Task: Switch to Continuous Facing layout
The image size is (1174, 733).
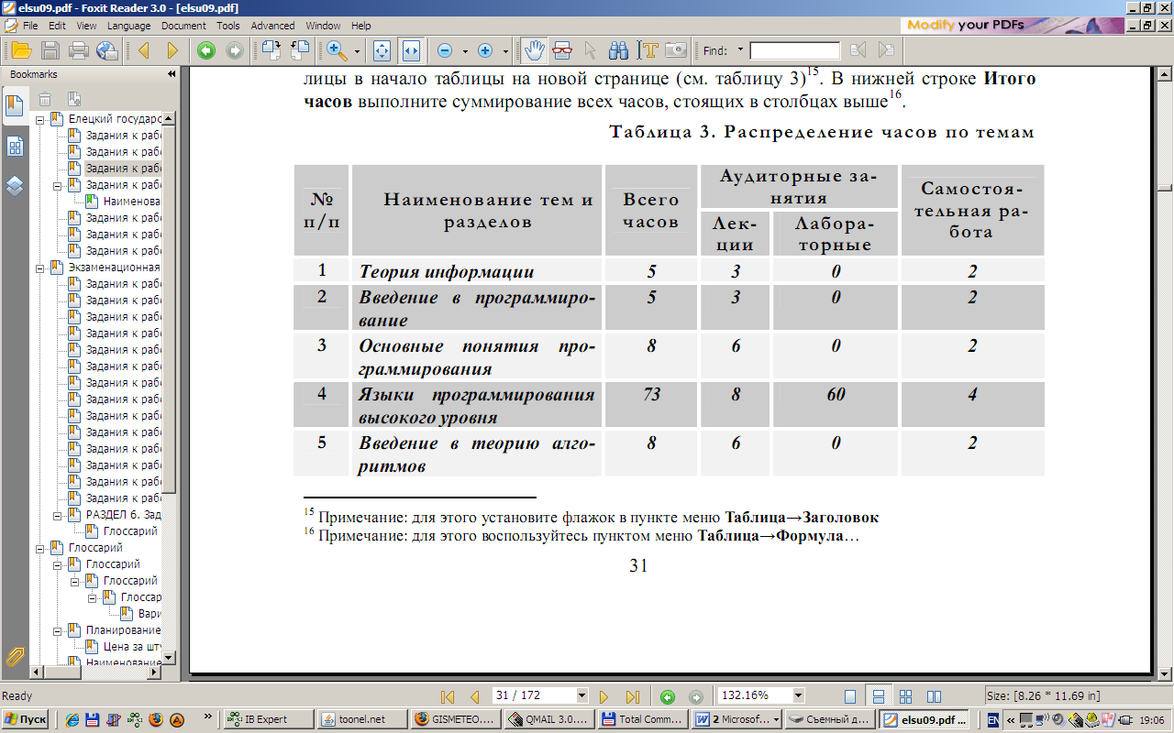Action: click(905, 696)
